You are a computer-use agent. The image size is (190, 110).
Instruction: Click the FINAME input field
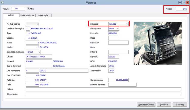(118, 52)
